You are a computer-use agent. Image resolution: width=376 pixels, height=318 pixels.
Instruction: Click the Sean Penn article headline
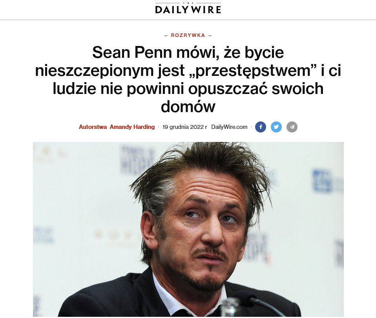[188, 79]
